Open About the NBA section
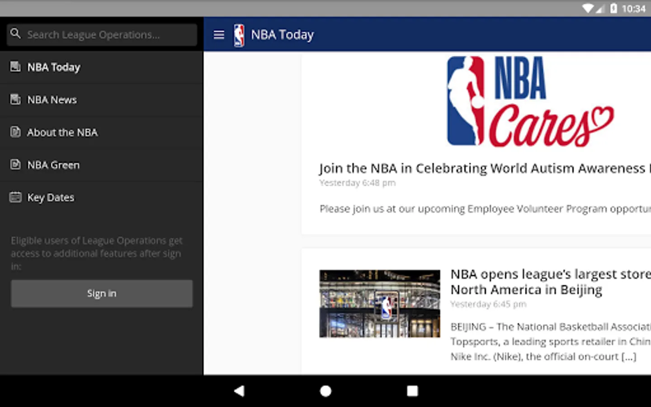 click(x=102, y=133)
